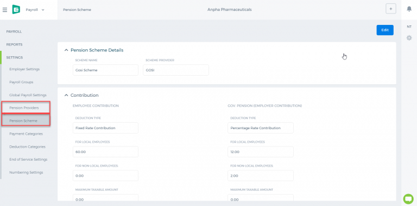This screenshot has height=206, width=417.
Task: Click employer local employees 12.00 field
Action: tap(261, 152)
